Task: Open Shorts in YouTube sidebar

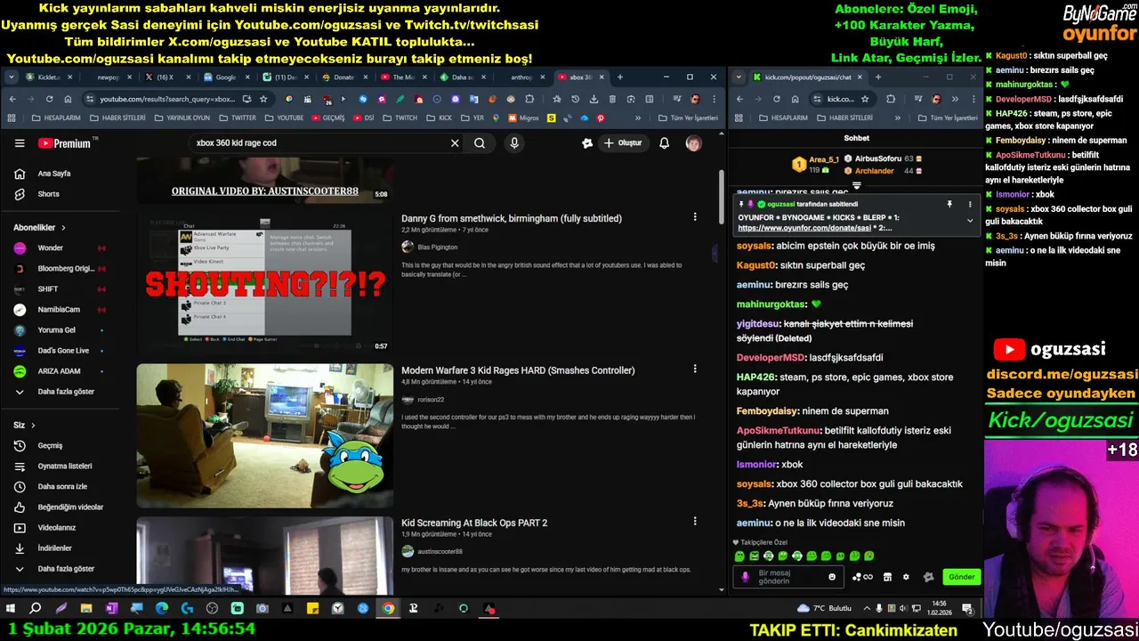Action: point(61,194)
